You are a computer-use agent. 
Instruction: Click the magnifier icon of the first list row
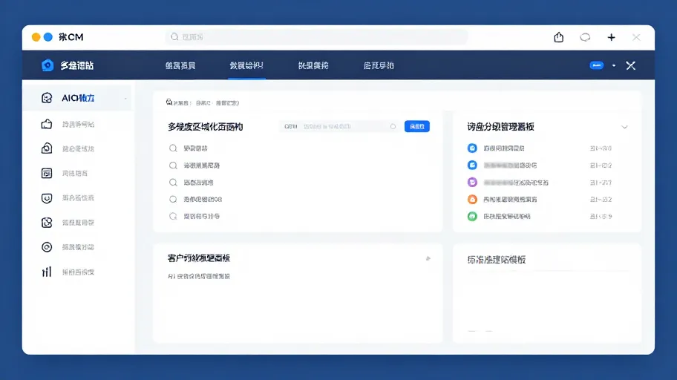pos(173,148)
